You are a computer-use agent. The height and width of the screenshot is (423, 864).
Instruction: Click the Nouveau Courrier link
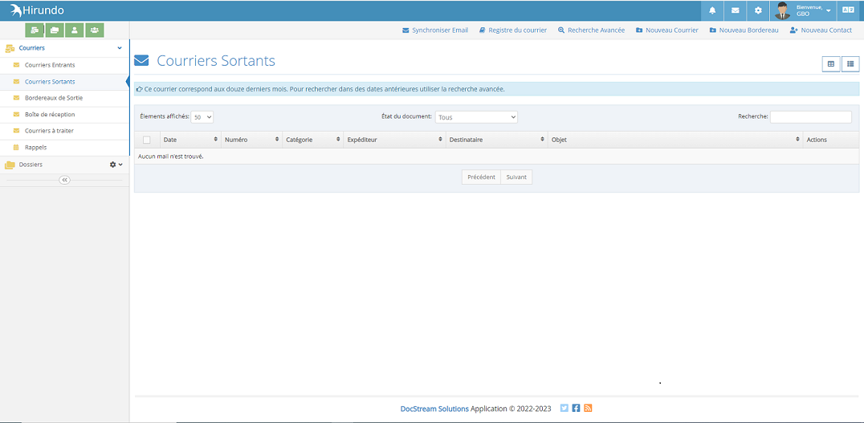click(666, 31)
